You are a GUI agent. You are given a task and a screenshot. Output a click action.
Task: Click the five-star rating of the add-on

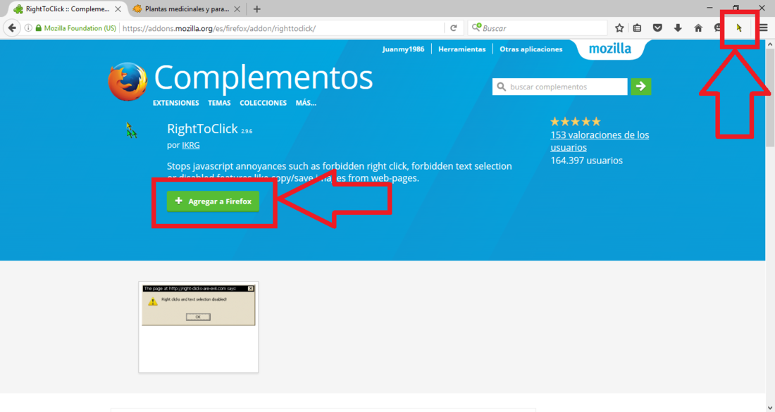(576, 122)
